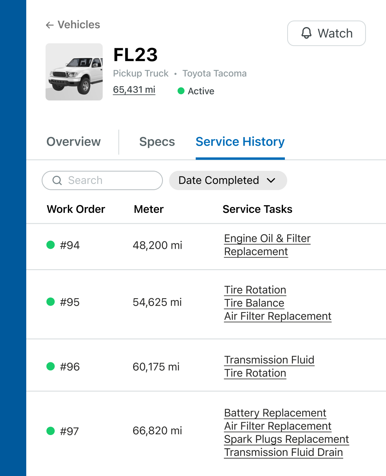
Task: Click the green status dot for #95
Action: pyautogui.click(x=51, y=302)
